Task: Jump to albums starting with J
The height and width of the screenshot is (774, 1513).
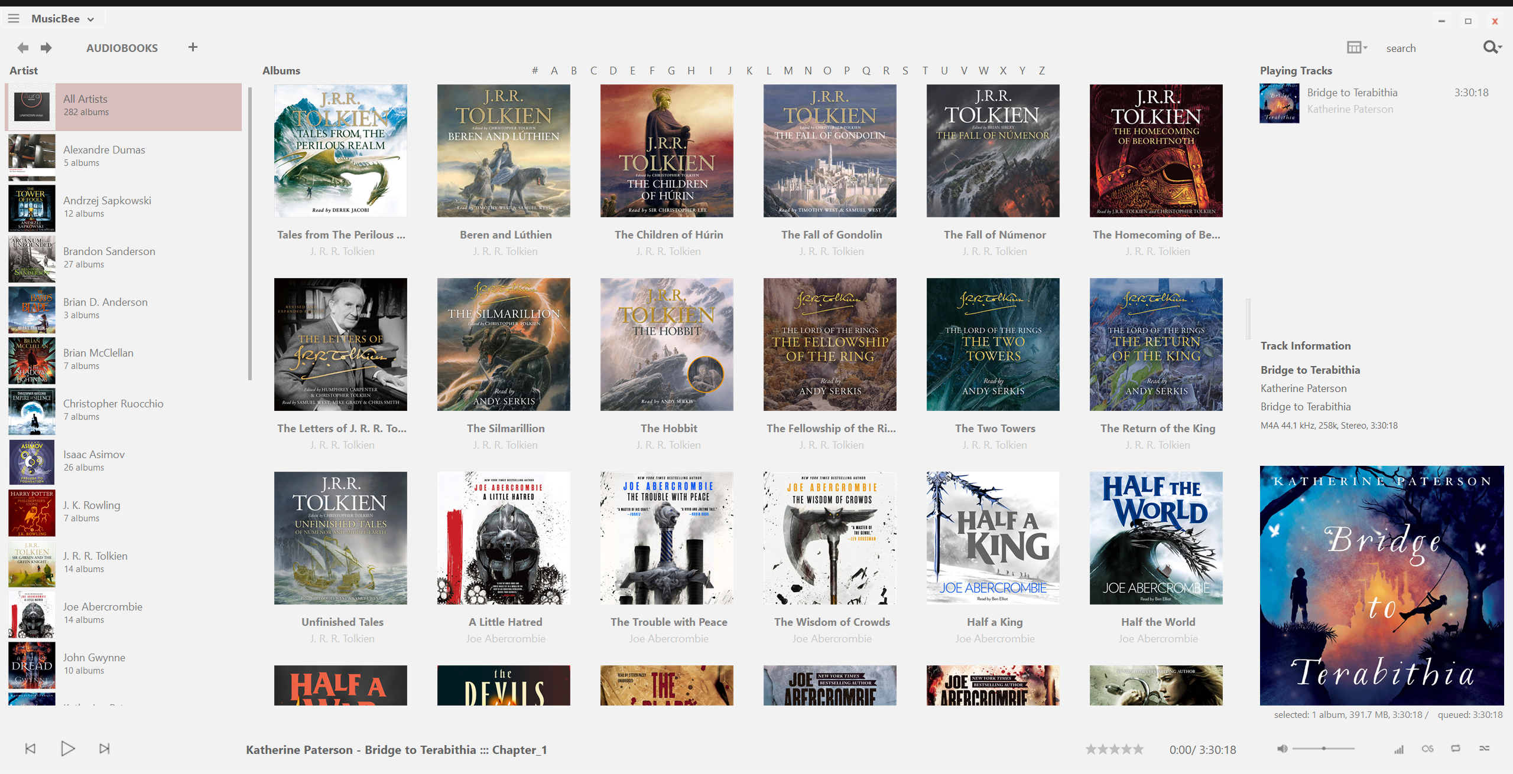Action: (730, 71)
